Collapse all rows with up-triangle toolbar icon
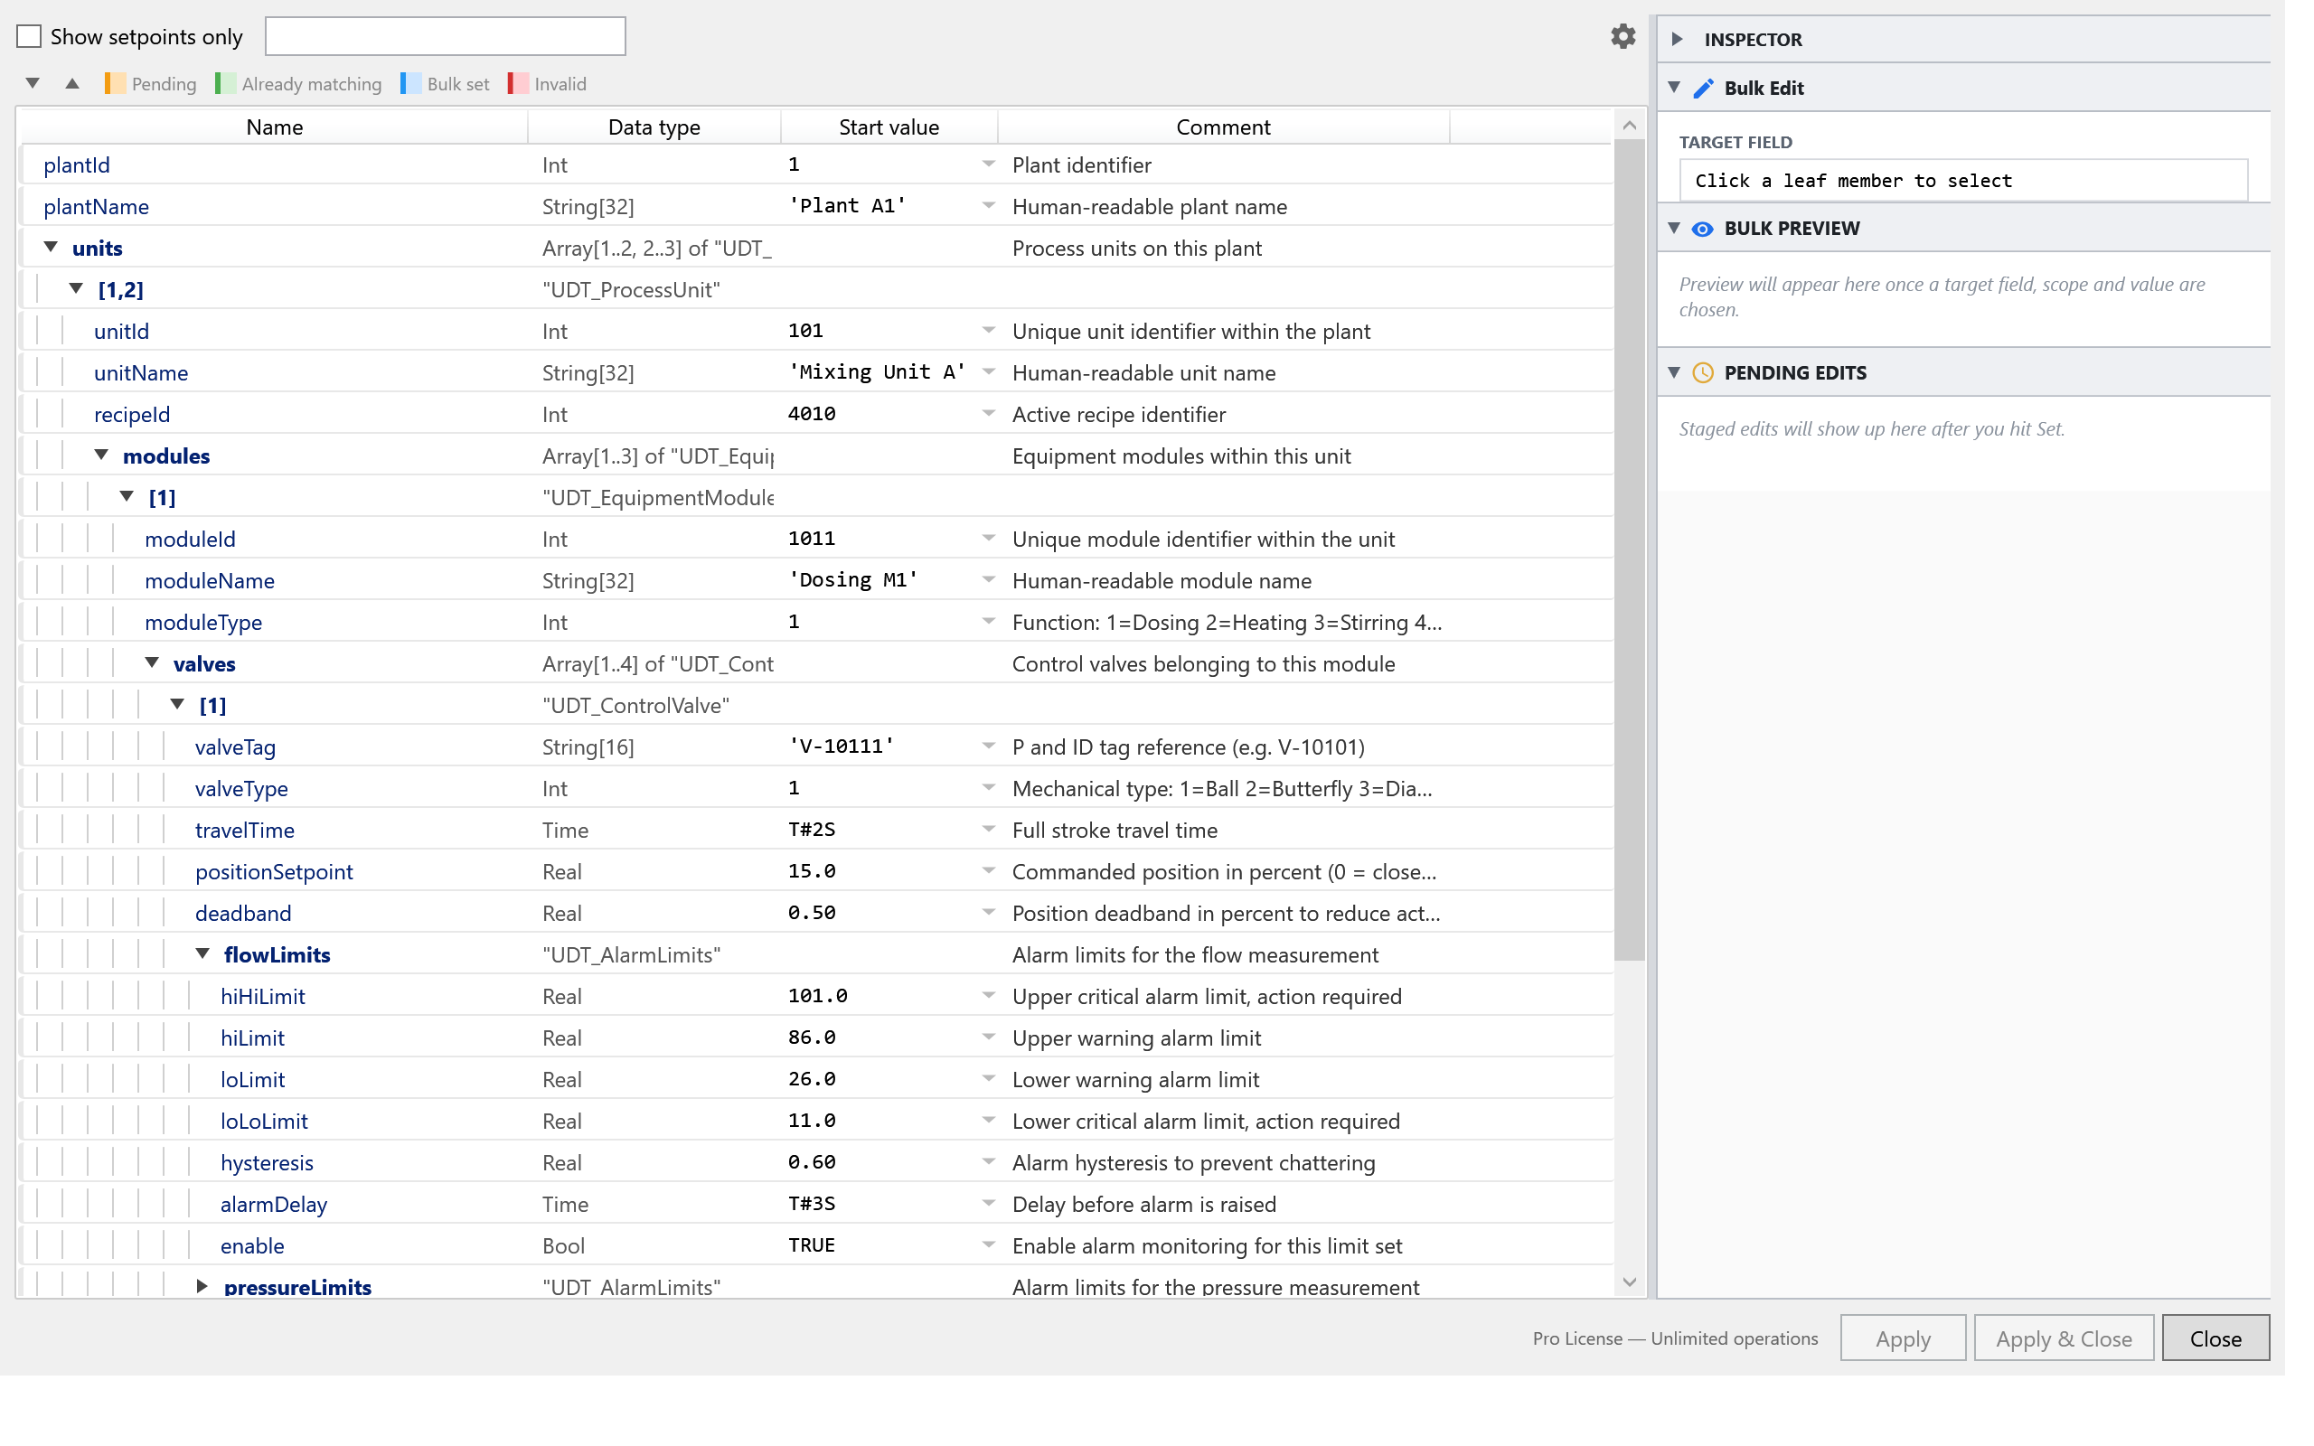Viewport: 2314px width, 1446px height. point(71,83)
